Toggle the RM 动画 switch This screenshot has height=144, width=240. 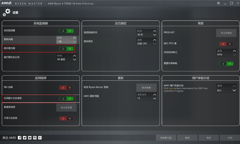point(66,88)
